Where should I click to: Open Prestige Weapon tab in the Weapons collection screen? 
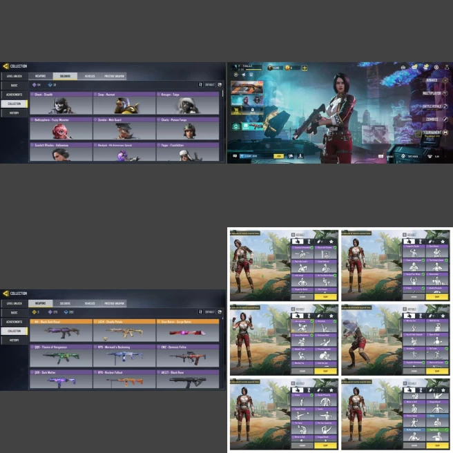point(114,303)
